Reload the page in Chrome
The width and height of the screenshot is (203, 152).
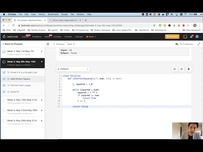(x=13, y=25)
